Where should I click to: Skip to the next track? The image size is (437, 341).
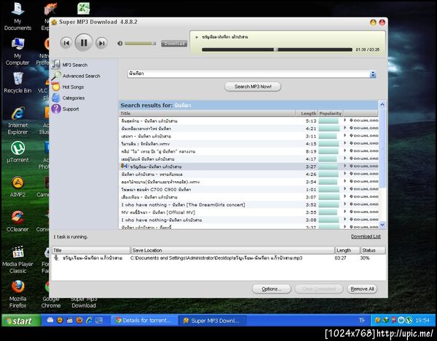click(x=101, y=43)
